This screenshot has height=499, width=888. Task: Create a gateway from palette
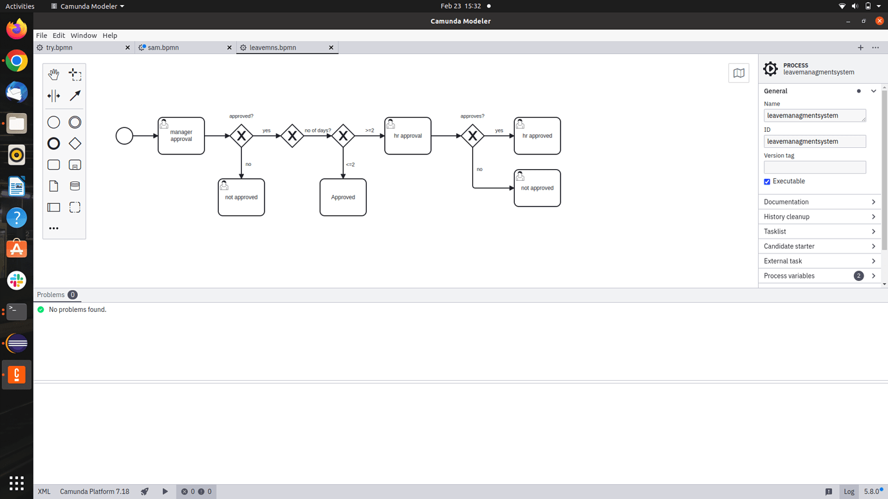75,143
